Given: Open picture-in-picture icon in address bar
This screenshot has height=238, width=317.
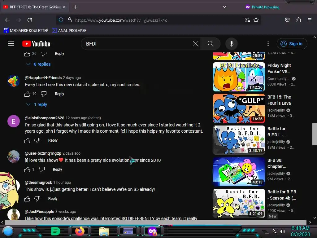Looking at the screenshot, I should point(247,20).
